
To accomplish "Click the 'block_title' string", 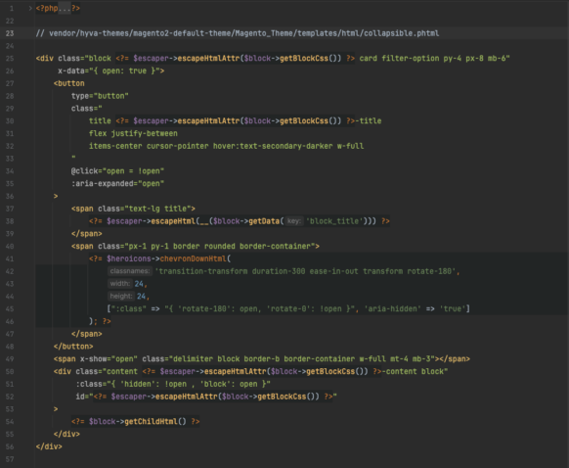I will click(334, 221).
